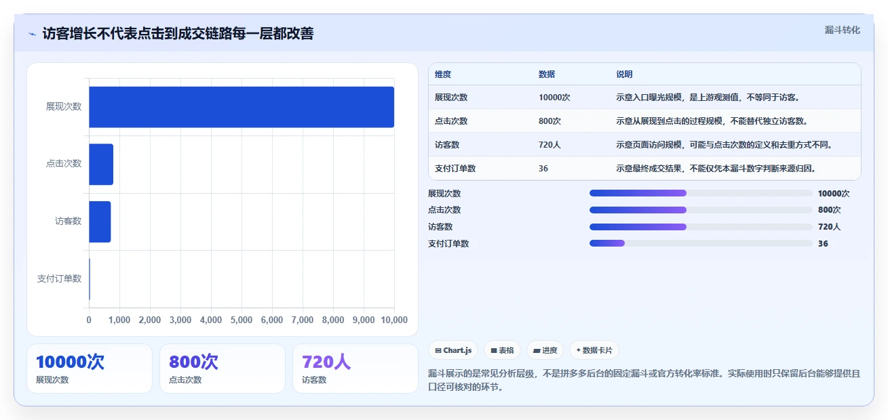
Task: Select the 进度 tag chip
Action: point(545,350)
